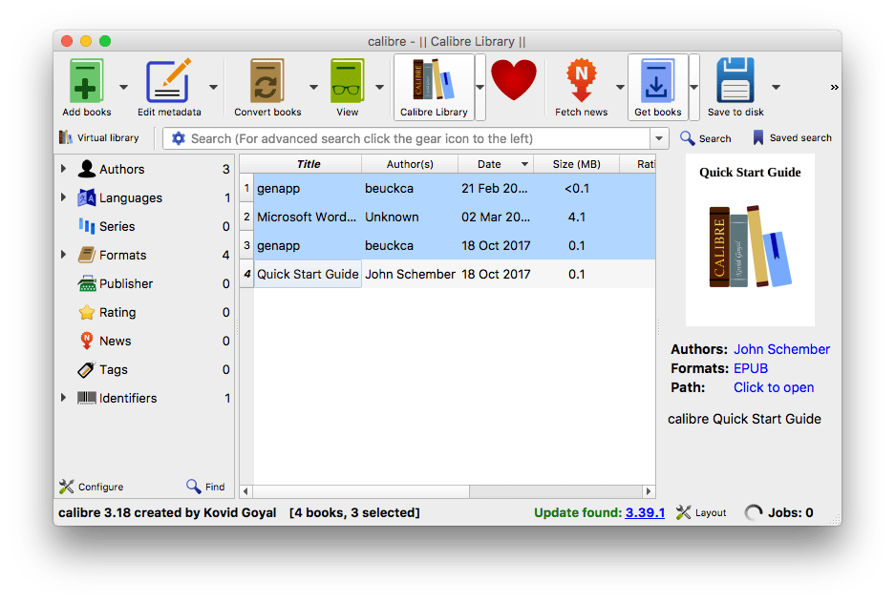Screen dimensions: 895x602
Task: Click the EPUB format link
Action: 751,368
